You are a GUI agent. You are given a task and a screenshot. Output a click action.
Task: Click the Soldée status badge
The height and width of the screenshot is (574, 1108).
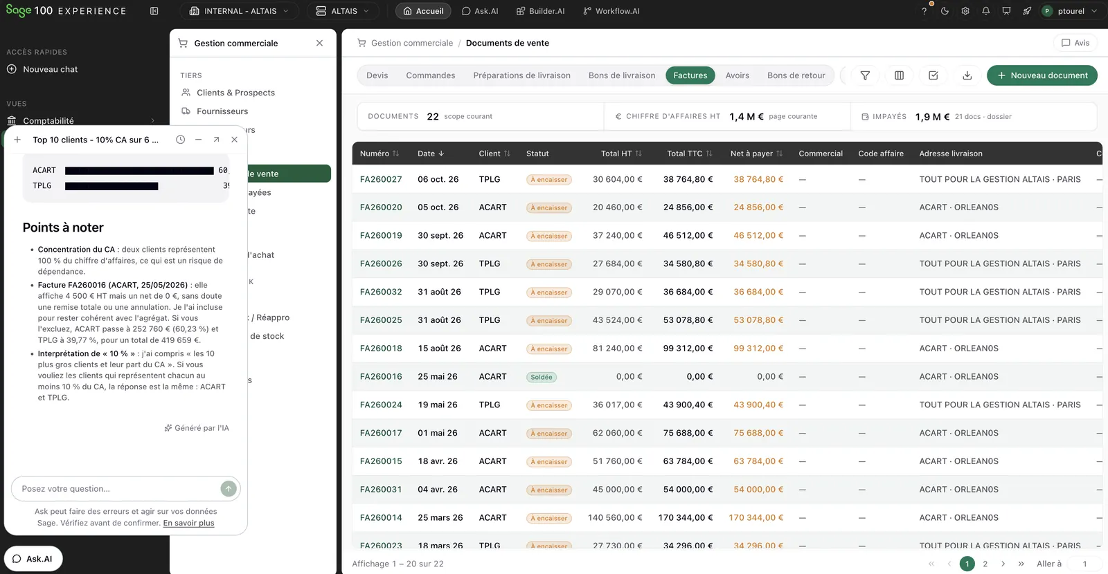(542, 377)
